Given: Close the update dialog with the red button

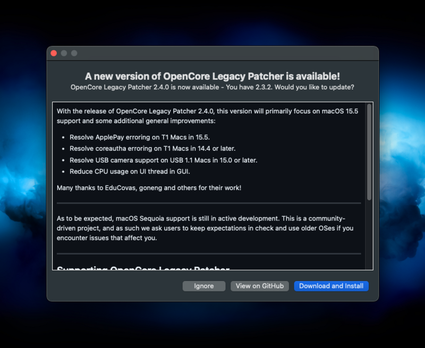Looking at the screenshot, I should point(54,53).
